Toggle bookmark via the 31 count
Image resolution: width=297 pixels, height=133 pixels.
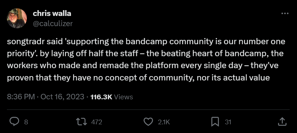228,122
